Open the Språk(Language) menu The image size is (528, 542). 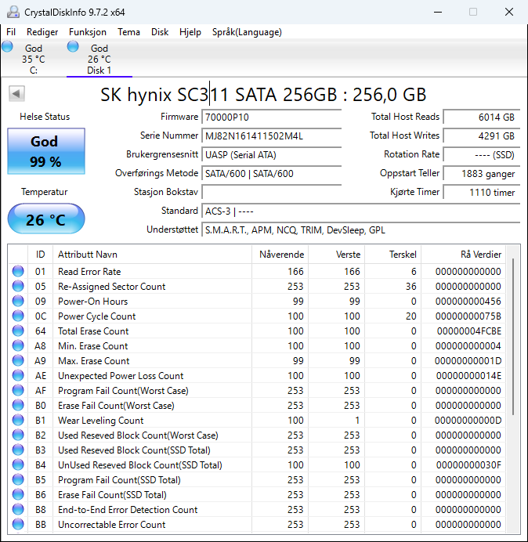tap(247, 32)
